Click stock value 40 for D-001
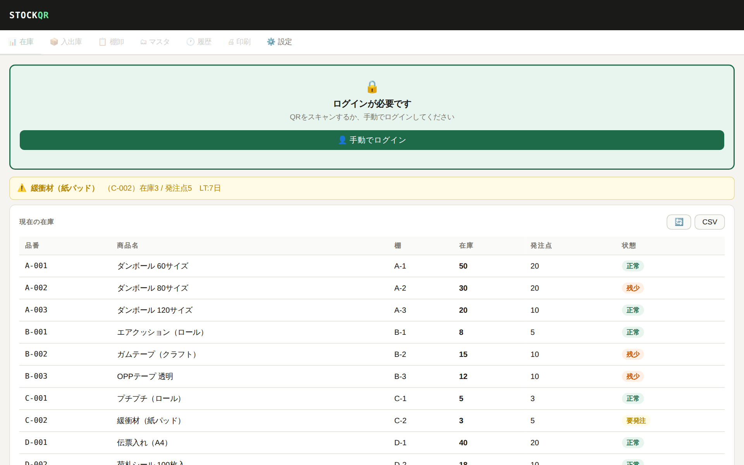 [x=463, y=443]
